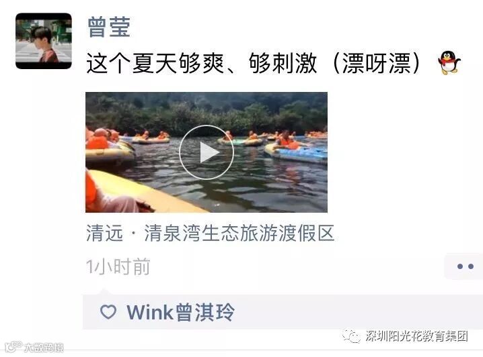Open the two-dot comment and like menu
The height and width of the screenshot is (357, 483).
[x=465, y=266]
